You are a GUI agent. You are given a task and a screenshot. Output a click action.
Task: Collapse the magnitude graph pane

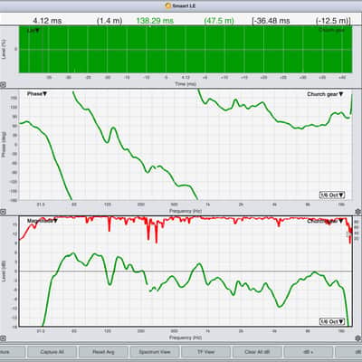[x=3, y=338]
